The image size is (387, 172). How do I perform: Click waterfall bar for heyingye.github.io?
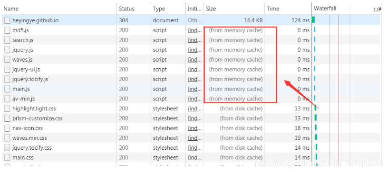tap(313, 20)
